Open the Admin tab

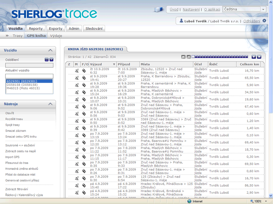pos(74,29)
